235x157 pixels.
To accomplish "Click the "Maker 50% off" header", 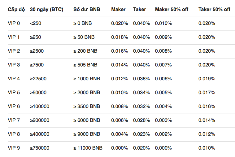I will click(x=172, y=9).
